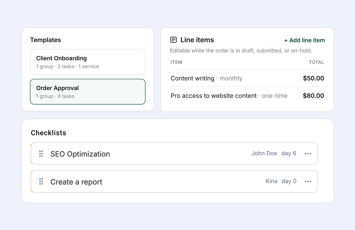Click the Templates heading
355x230 pixels.
coord(46,40)
